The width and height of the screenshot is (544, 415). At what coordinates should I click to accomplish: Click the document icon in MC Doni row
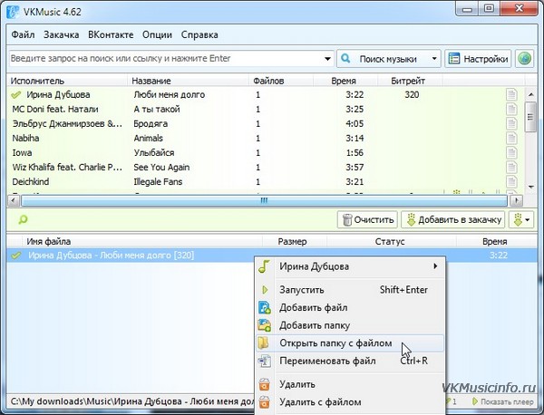[x=511, y=110]
